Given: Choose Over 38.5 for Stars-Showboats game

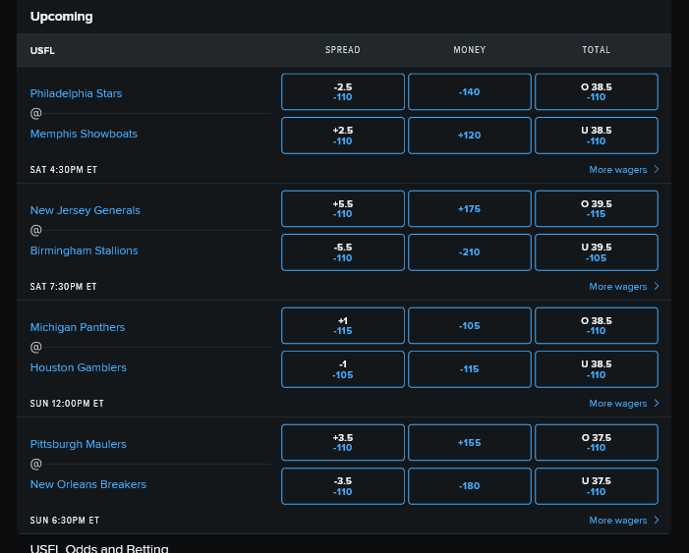Looking at the screenshot, I should click(596, 92).
